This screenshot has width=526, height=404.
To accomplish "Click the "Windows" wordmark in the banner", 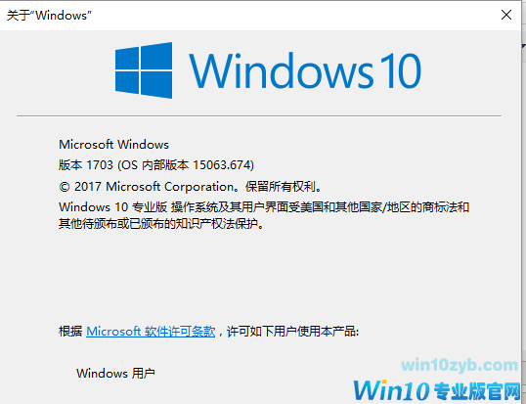I will point(282,71).
